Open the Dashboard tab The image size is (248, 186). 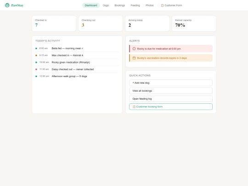tap(91, 6)
